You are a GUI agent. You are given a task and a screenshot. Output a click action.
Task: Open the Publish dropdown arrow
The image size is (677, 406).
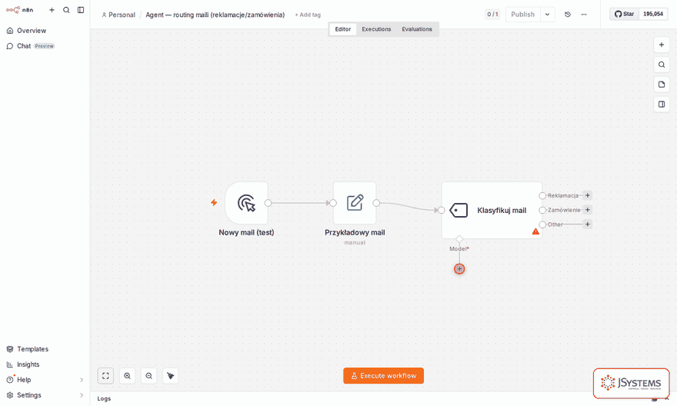(x=548, y=15)
